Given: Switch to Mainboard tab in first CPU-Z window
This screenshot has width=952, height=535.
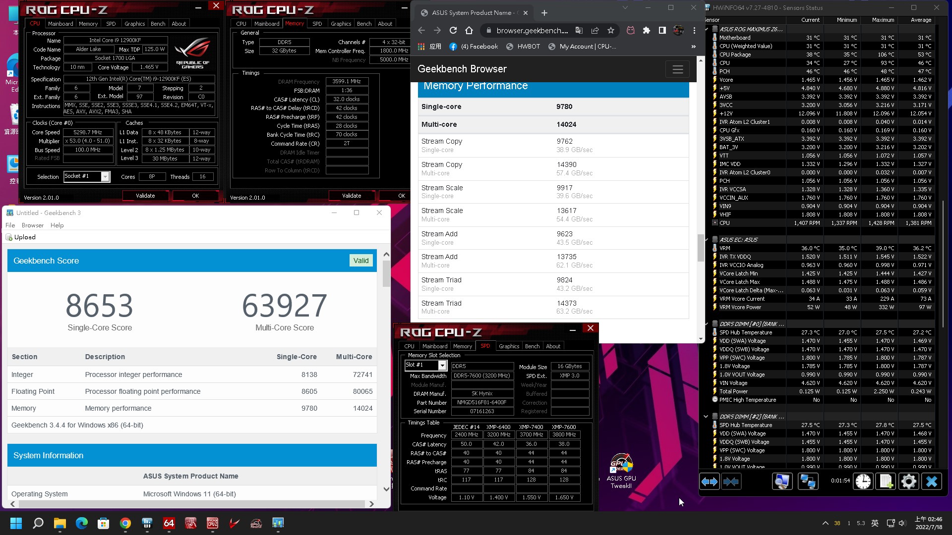Looking at the screenshot, I should pyautogui.click(x=60, y=24).
